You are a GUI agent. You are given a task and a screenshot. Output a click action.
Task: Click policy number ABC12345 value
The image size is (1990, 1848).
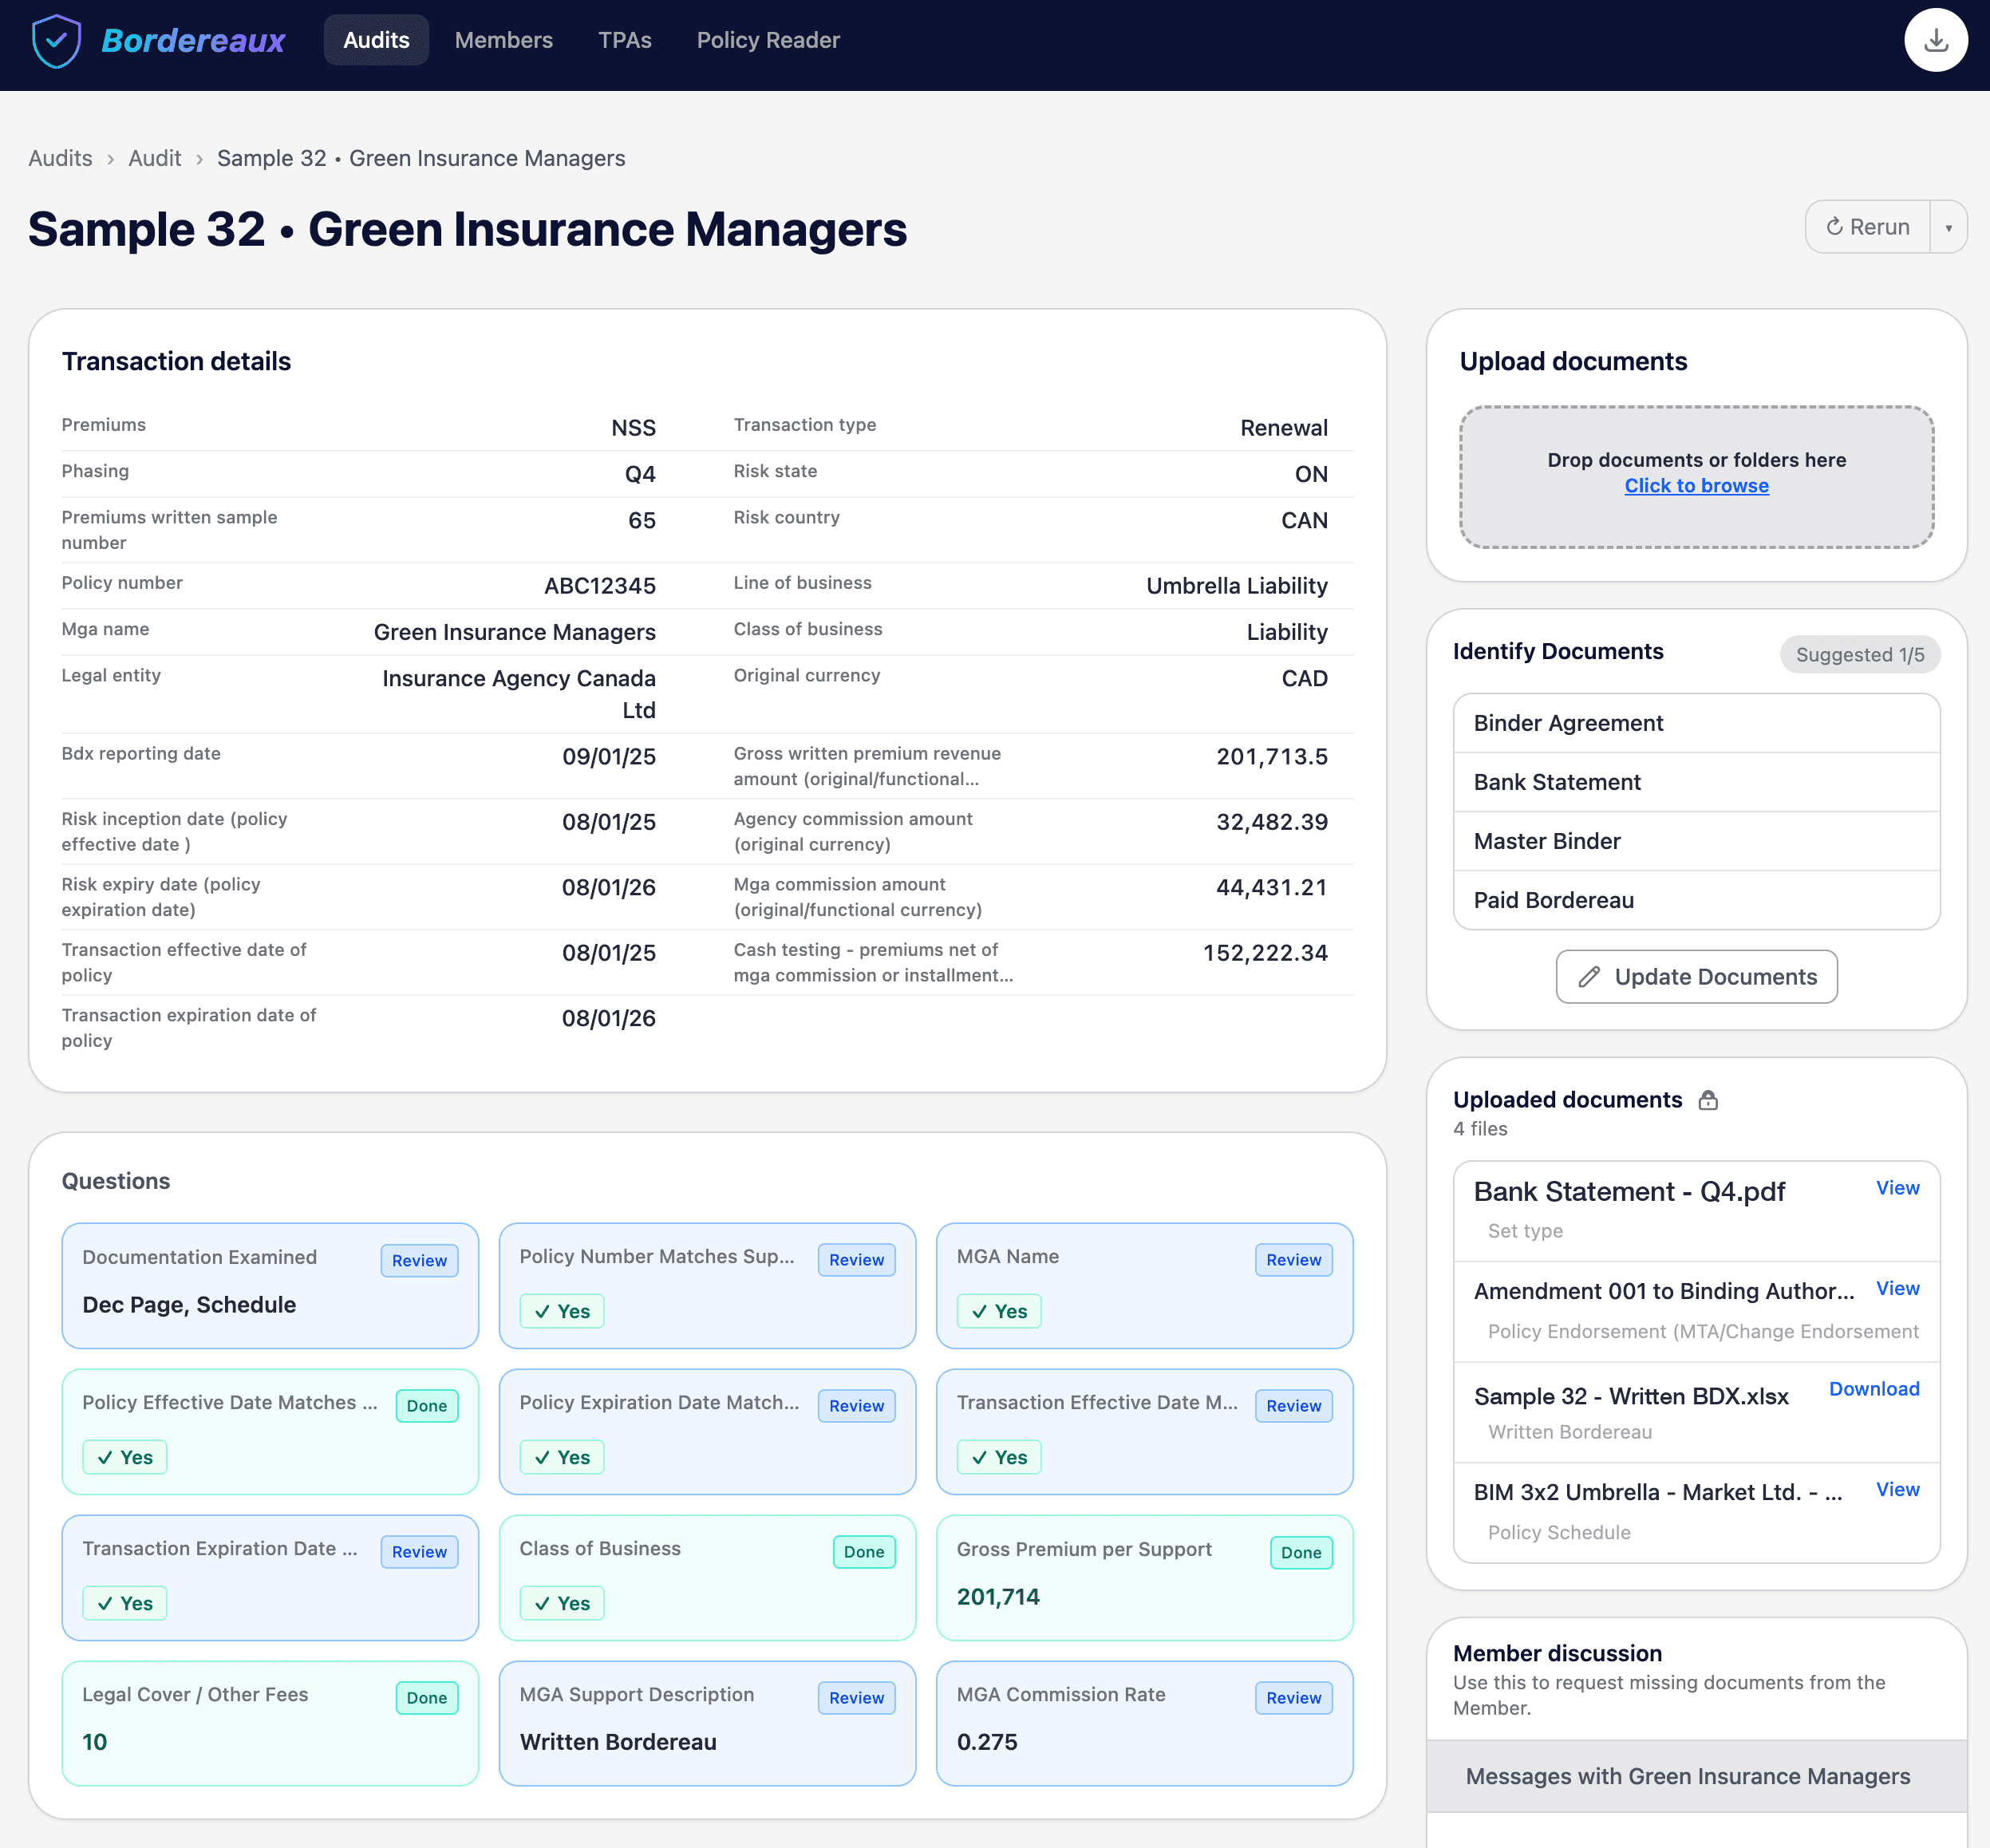click(600, 586)
